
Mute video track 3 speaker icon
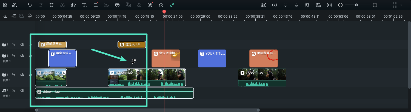tap(22, 45)
